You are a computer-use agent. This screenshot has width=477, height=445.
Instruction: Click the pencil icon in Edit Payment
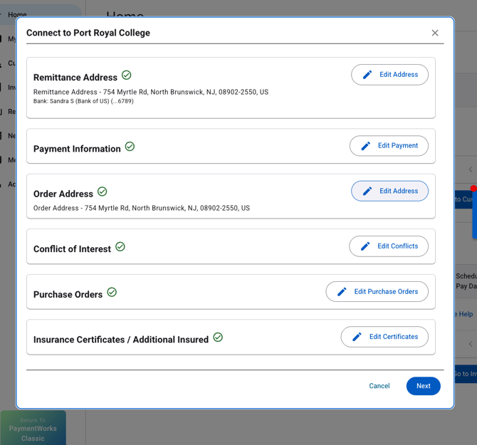(x=366, y=146)
